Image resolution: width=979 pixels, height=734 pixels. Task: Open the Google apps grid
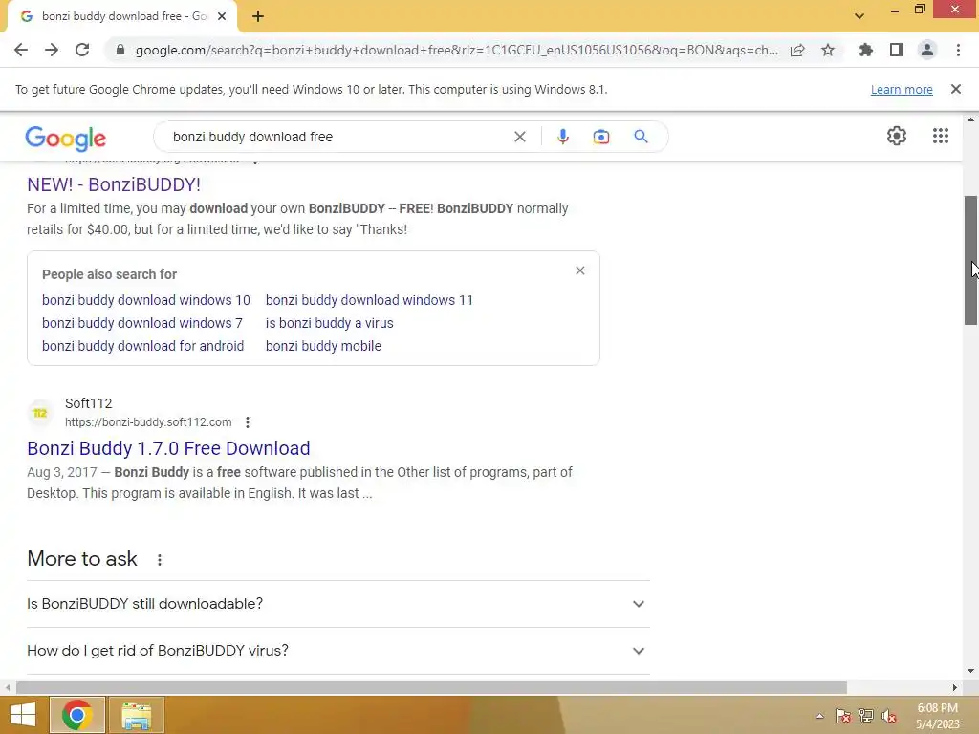941,136
